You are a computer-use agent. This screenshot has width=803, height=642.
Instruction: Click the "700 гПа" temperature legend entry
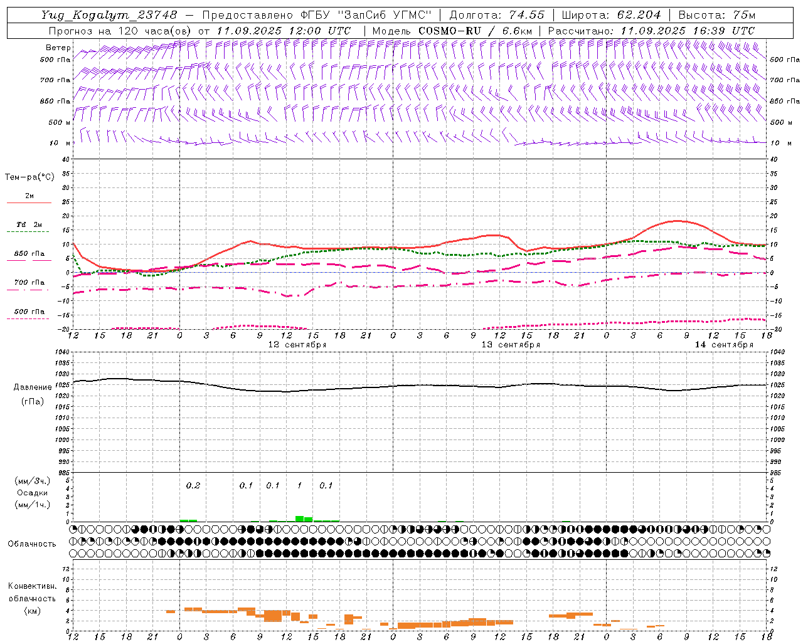pyautogui.click(x=29, y=283)
